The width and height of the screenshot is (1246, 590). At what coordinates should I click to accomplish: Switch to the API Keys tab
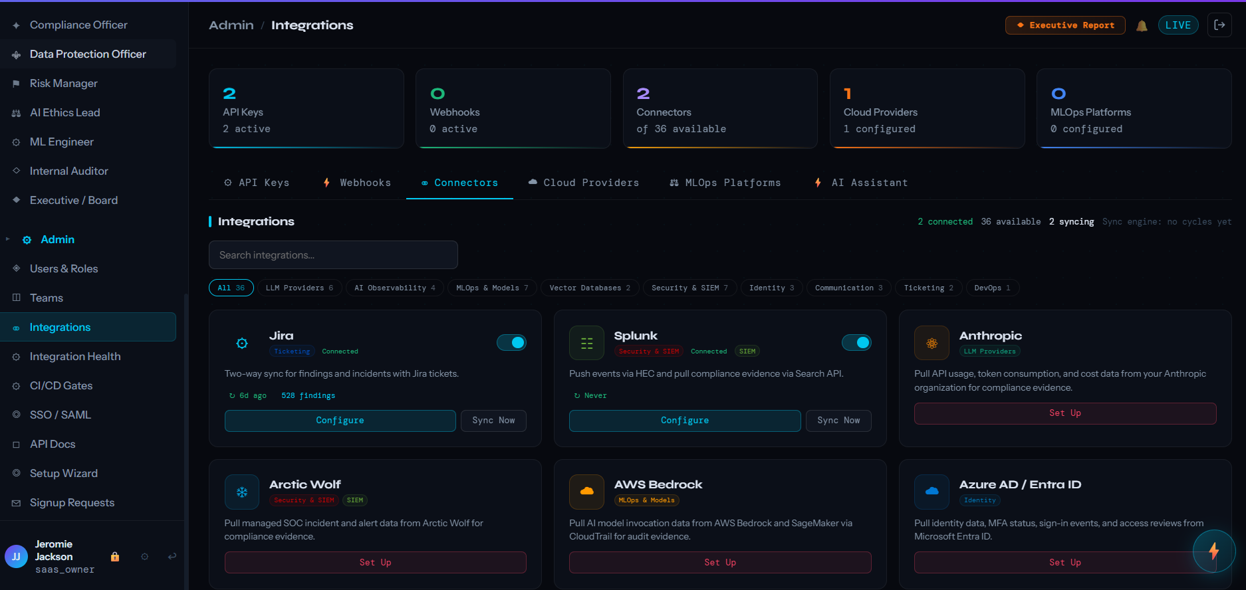click(257, 183)
